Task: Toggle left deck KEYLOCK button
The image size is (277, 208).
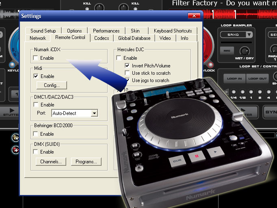Action: tap(12, 65)
